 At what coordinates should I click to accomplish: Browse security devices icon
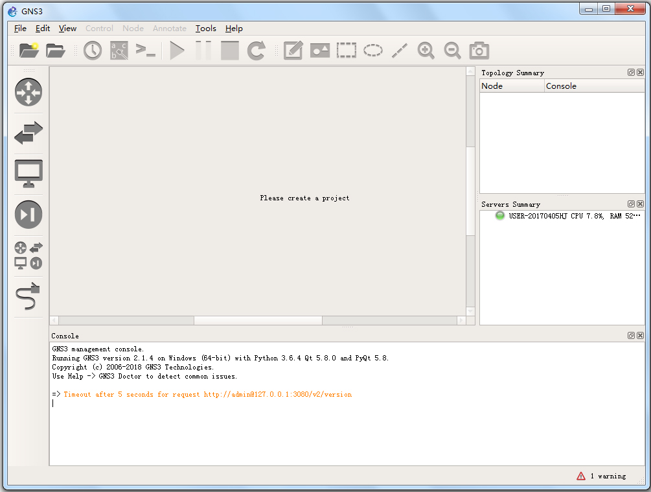[x=29, y=215]
